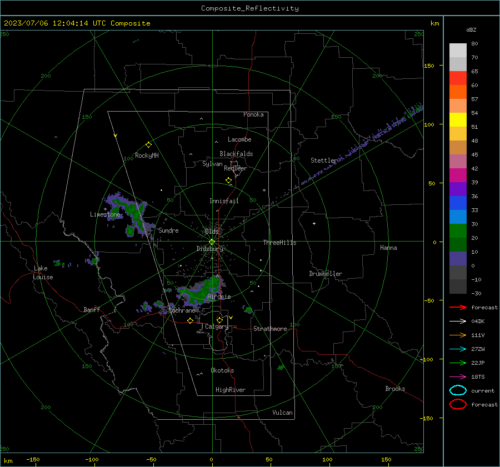The height and width of the screenshot is (467, 500).
Task: Click the dBZ legend heading
Action: [471, 29]
